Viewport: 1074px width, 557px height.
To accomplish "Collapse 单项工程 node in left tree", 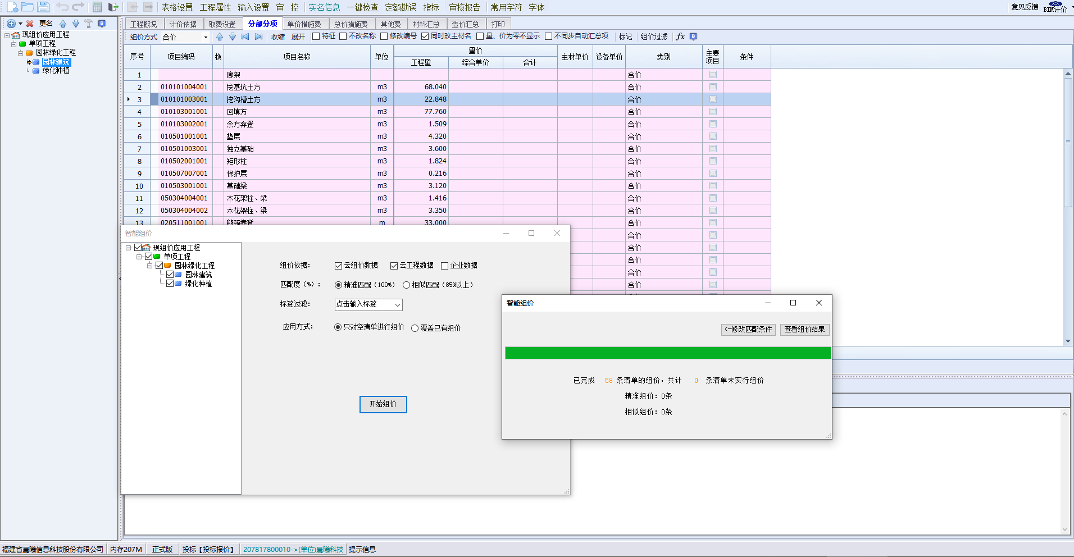I will (13, 44).
